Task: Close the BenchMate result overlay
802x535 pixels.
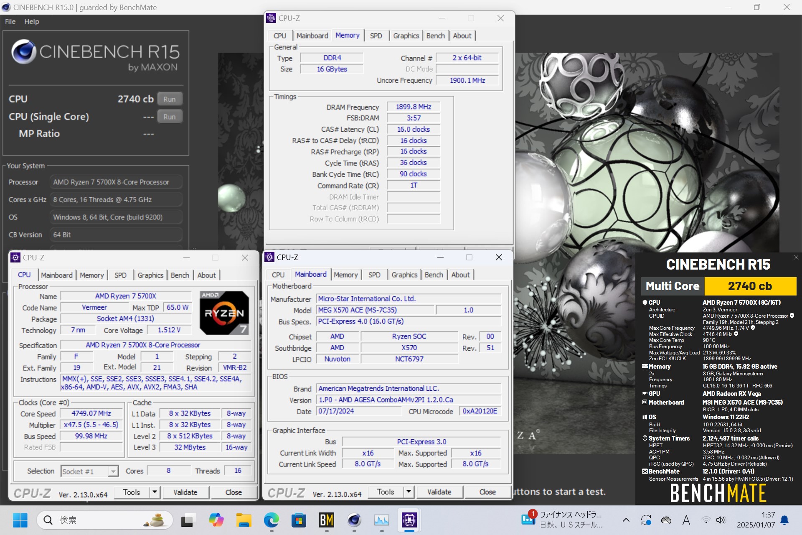Action: coord(796,258)
